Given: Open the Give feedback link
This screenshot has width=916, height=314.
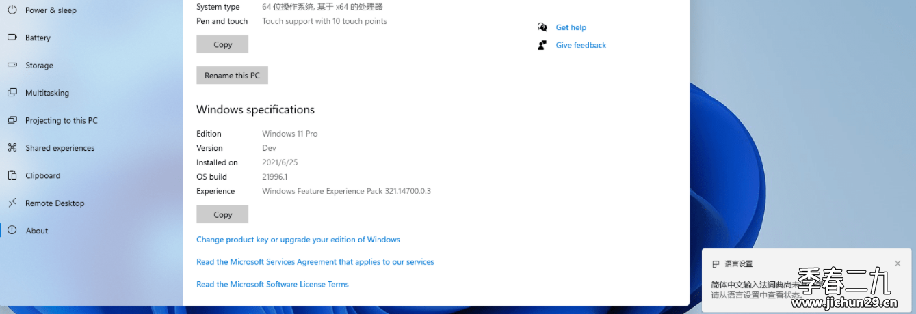Looking at the screenshot, I should pyautogui.click(x=581, y=45).
